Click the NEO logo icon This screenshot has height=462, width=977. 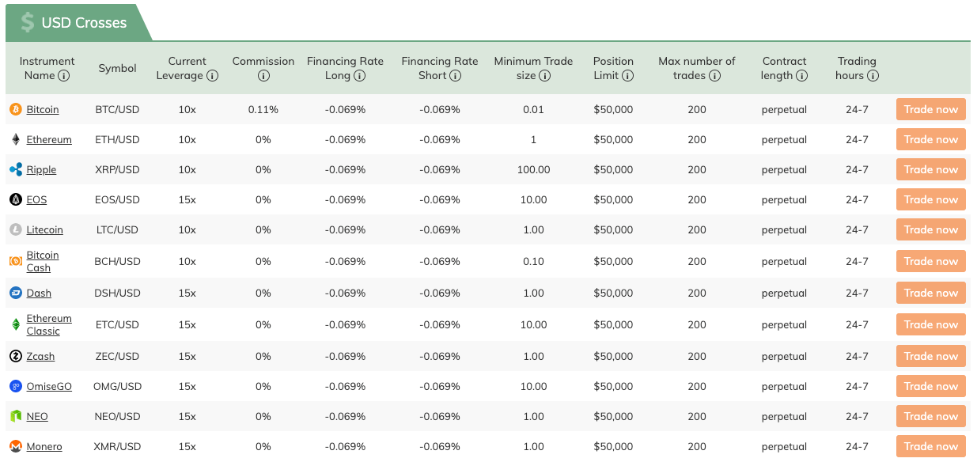[16, 416]
